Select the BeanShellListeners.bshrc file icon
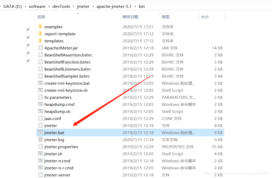Image resolution: width=272 pixels, height=178 pixels. click(x=40, y=69)
